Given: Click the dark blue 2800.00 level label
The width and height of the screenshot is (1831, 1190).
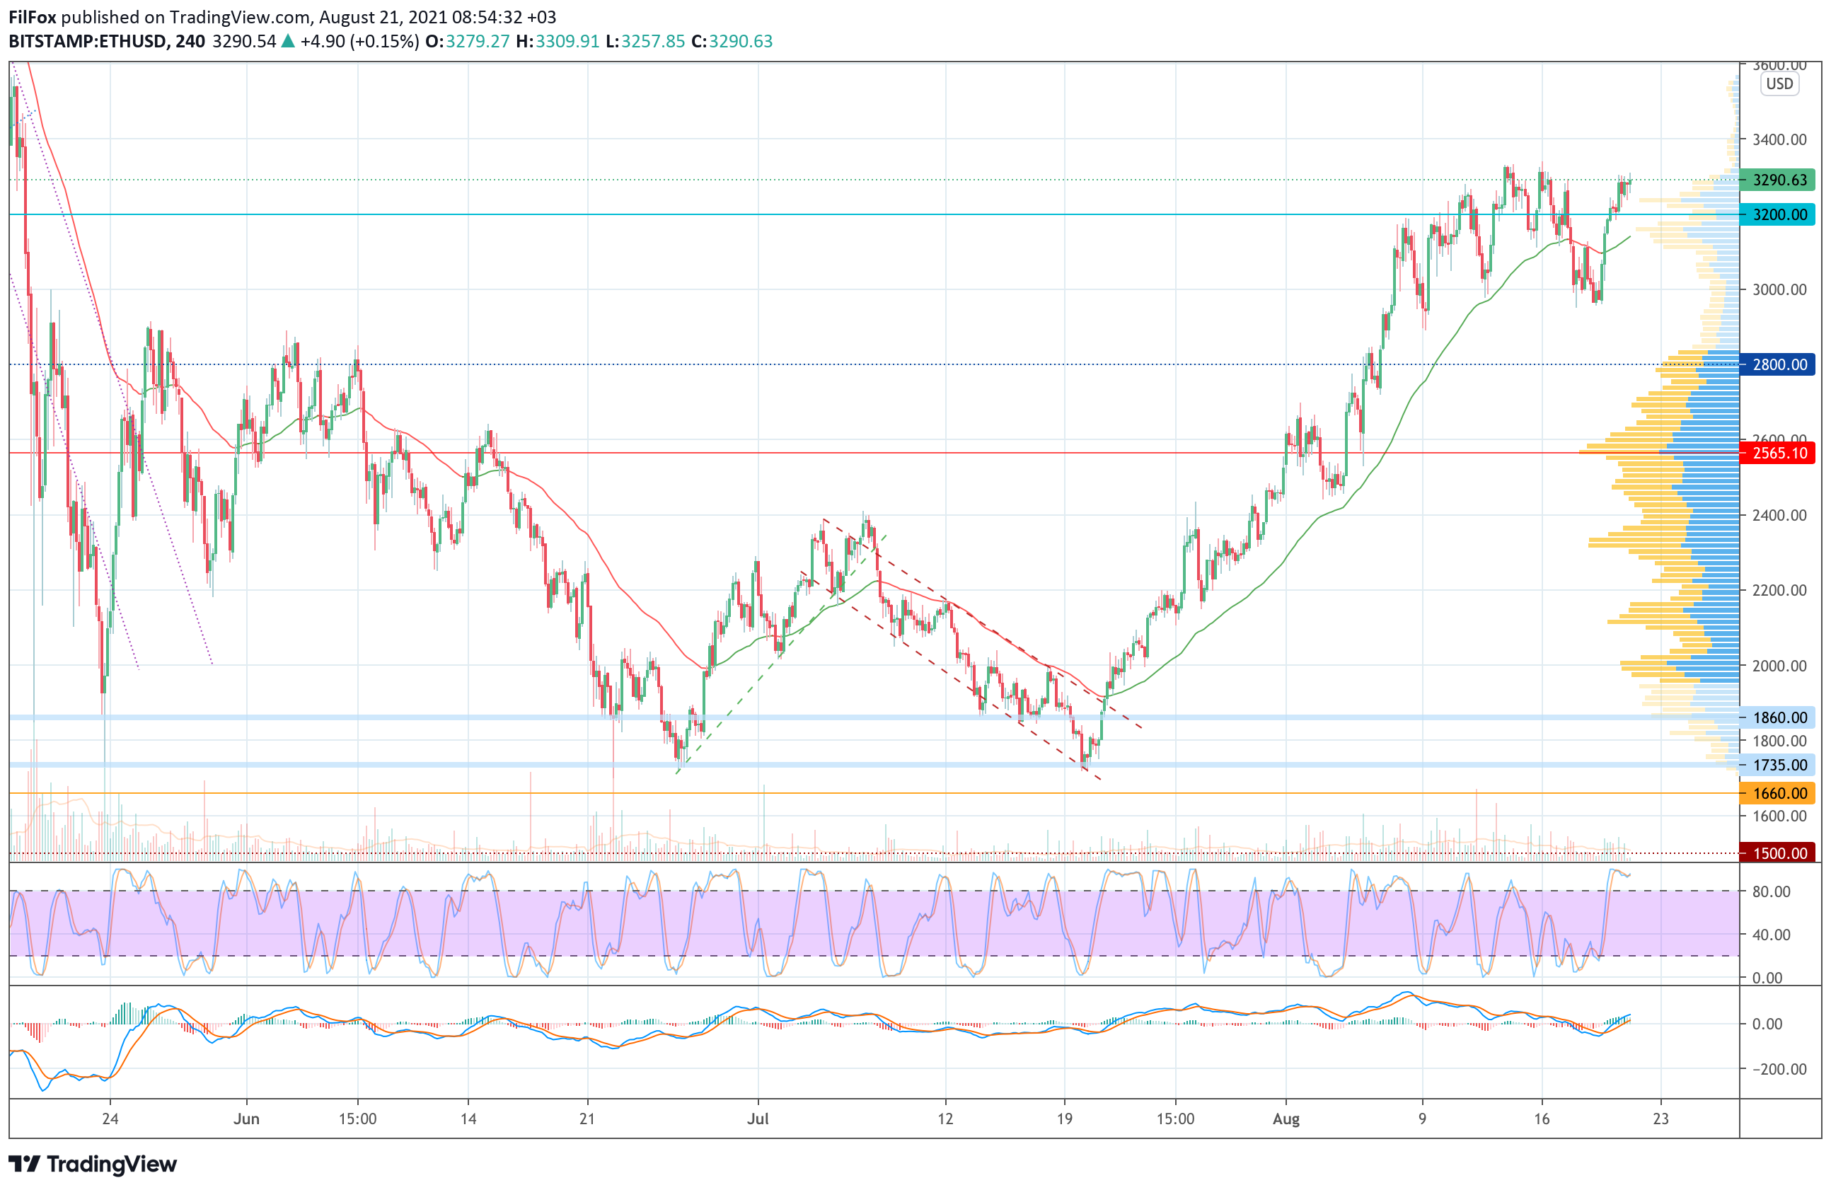Looking at the screenshot, I should coord(1778,364).
